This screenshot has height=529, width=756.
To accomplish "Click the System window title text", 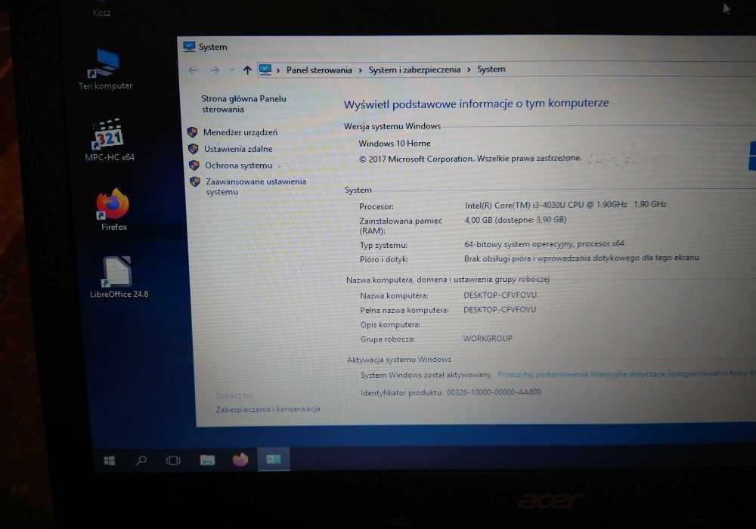I will pos(212,47).
